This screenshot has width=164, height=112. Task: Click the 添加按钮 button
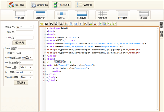click(x=21, y=82)
